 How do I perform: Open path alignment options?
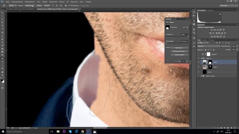57,6
